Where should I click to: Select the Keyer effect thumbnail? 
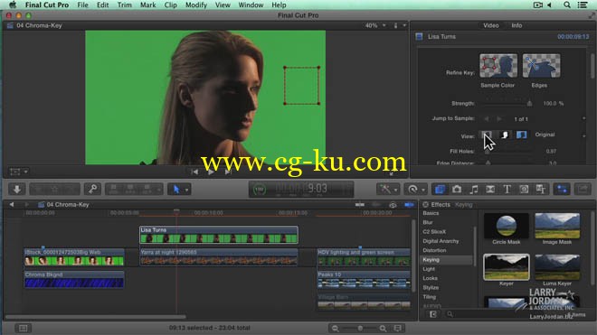(506, 267)
